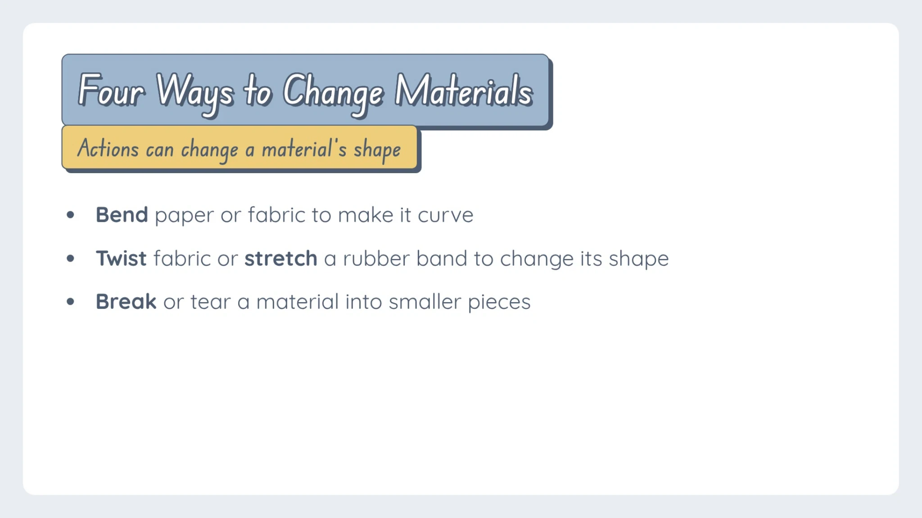Image resolution: width=922 pixels, height=518 pixels.
Task: Click the word 'Four' in the title
Action: (x=111, y=90)
